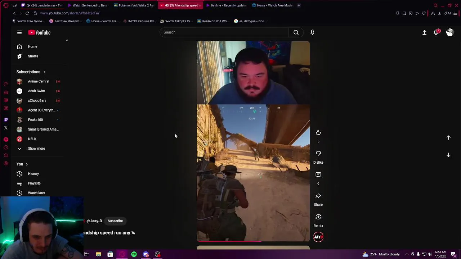Image resolution: width=461 pixels, height=259 pixels.
Task: Reload the current page
Action: pyautogui.click(x=27, y=13)
